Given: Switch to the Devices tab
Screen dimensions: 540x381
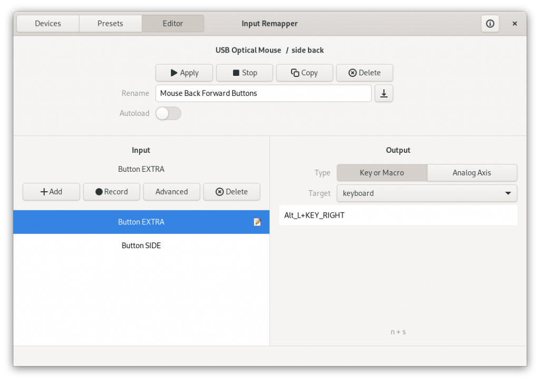Looking at the screenshot, I should coord(47,23).
